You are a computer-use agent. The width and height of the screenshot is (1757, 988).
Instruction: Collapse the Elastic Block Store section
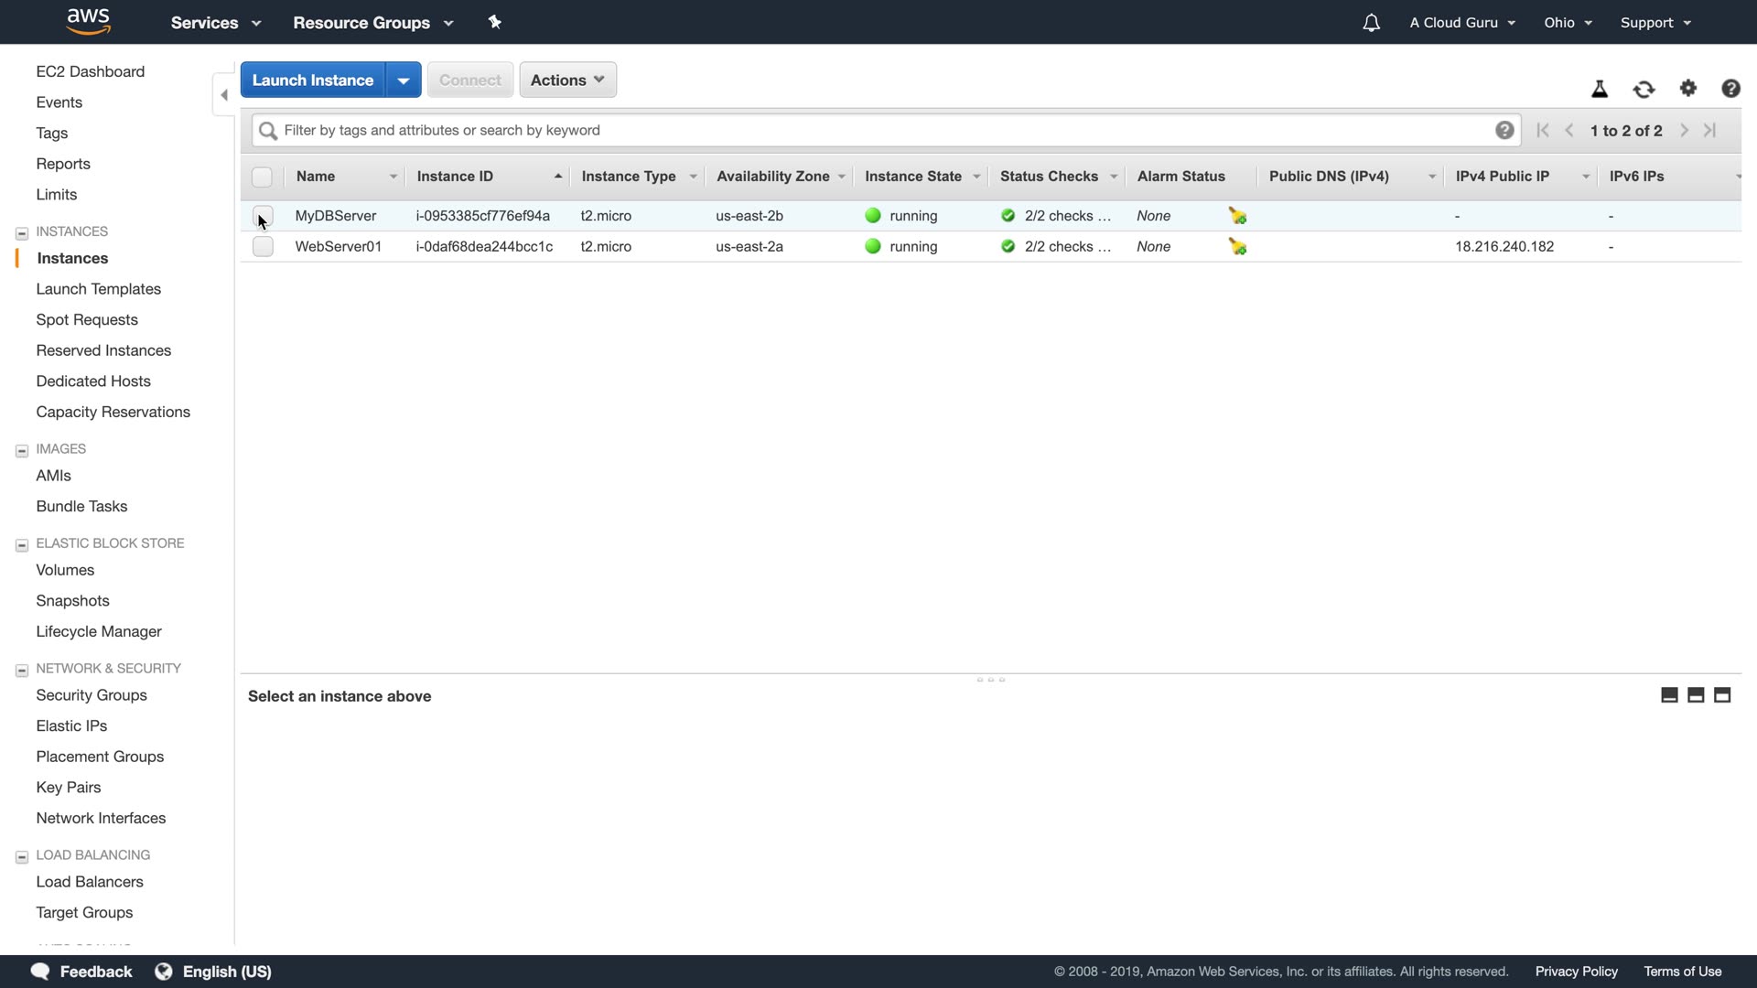(x=22, y=544)
